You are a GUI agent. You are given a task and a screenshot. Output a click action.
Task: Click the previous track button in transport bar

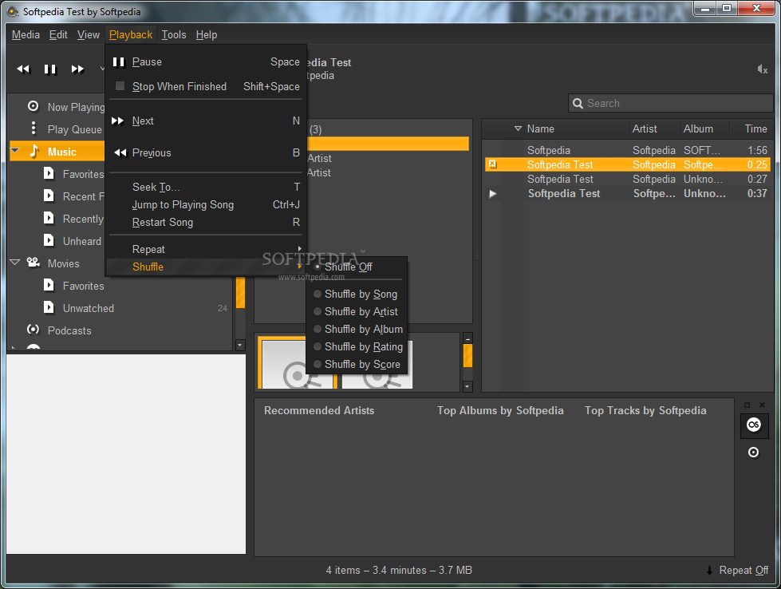point(23,69)
